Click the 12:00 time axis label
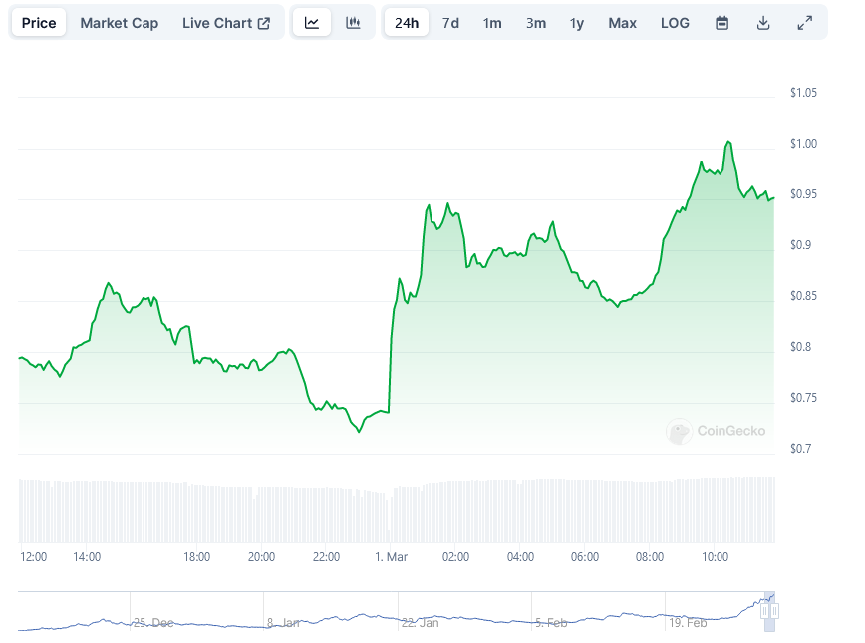This screenshot has width=865, height=643. [34, 557]
